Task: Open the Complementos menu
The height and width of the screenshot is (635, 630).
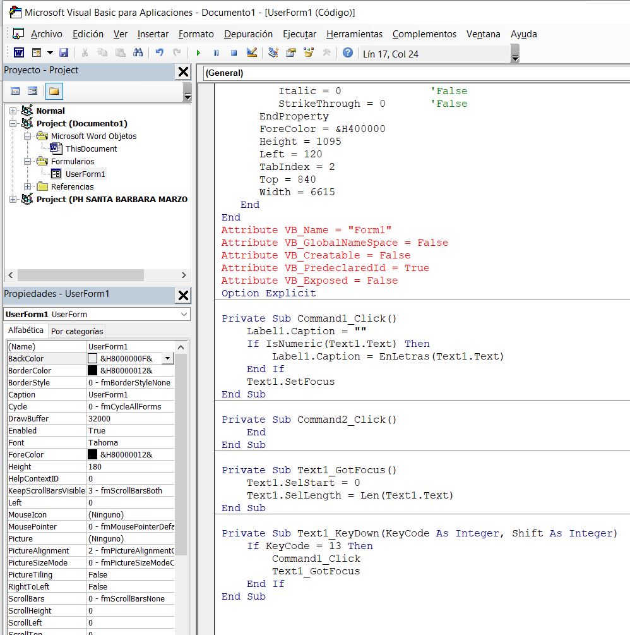Action: [x=424, y=34]
